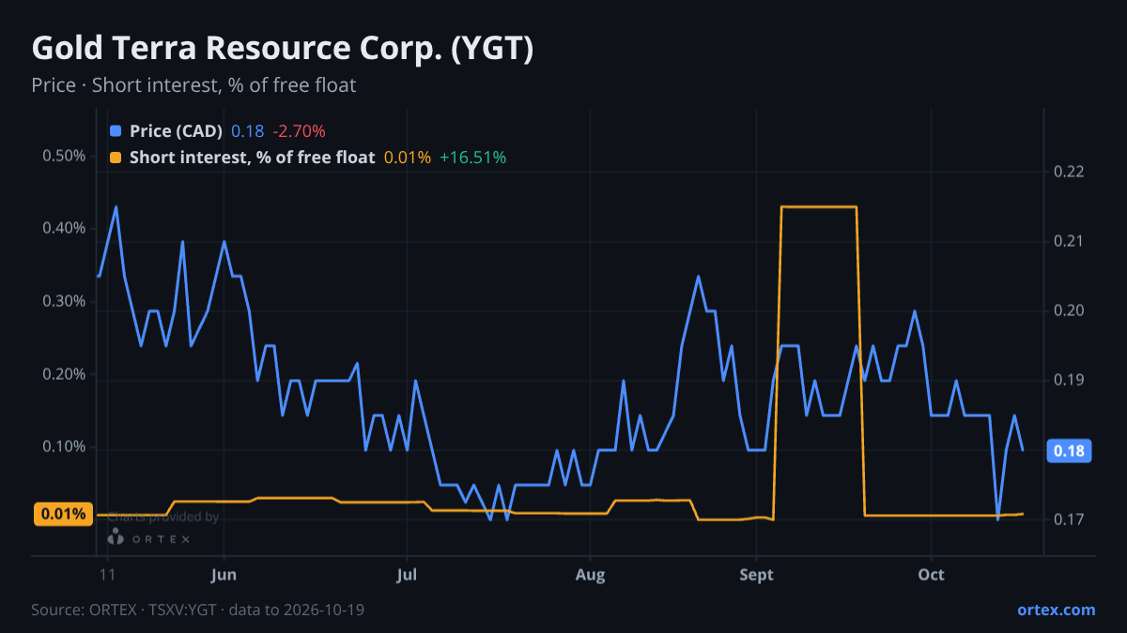Click the Jun x-axis label

pos(224,574)
